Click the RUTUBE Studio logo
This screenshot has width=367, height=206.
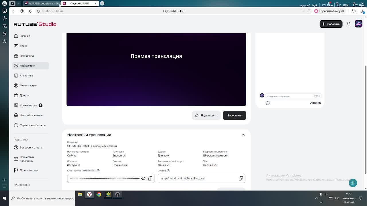tap(35, 24)
